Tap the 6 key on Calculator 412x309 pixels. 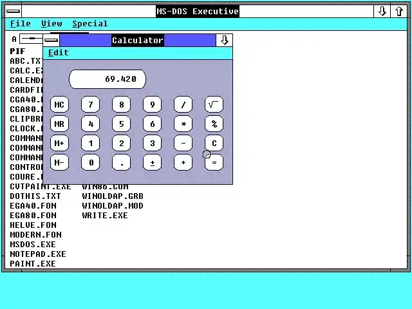pyautogui.click(x=152, y=124)
